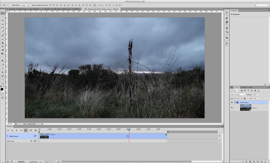Hide Video Group 1 layer visibility

232,102
